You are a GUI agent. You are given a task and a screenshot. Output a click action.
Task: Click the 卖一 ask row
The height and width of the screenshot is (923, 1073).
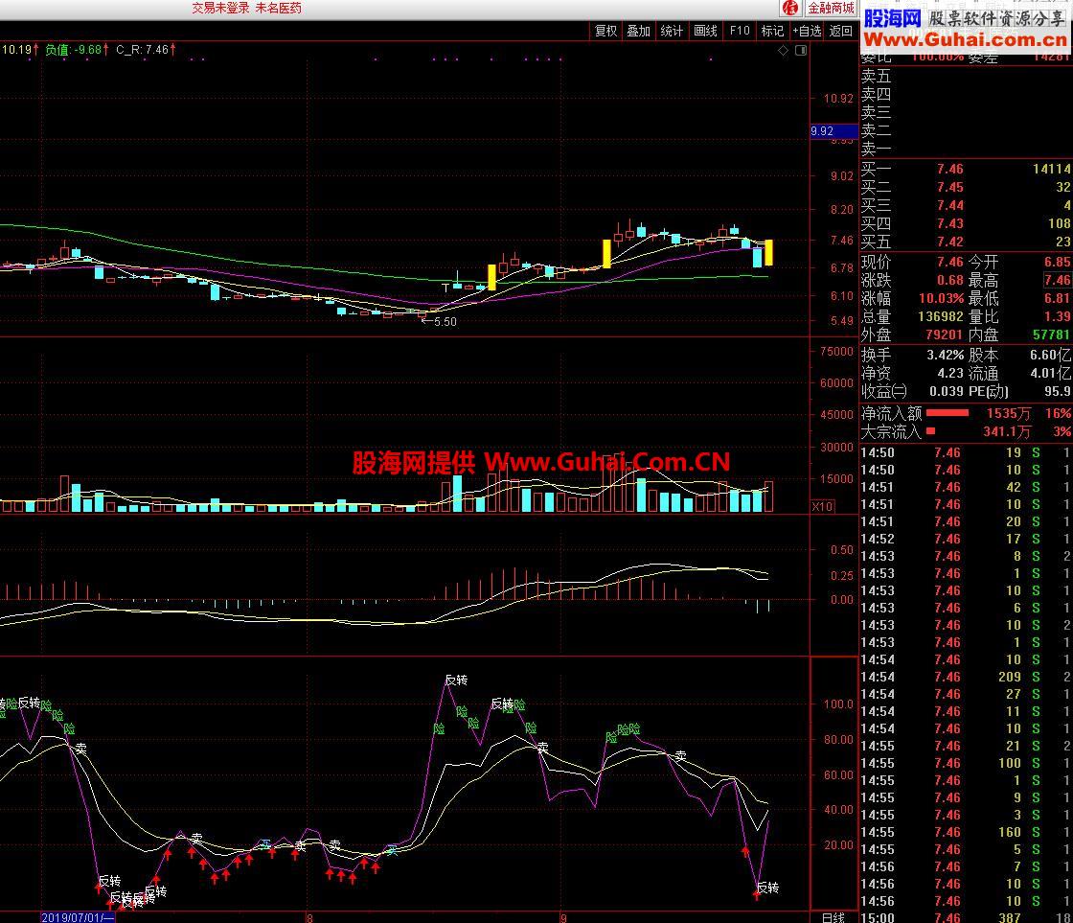(x=966, y=149)
